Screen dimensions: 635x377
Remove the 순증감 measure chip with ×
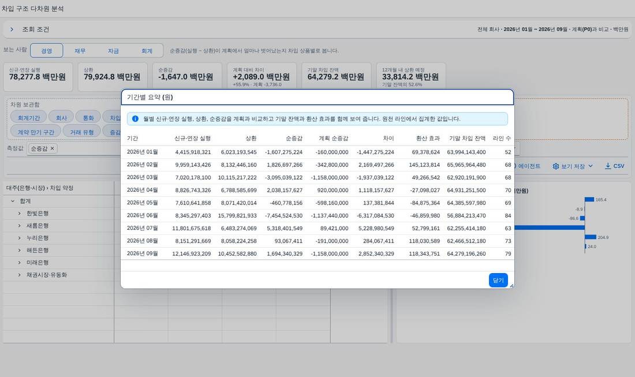[52, 148]
